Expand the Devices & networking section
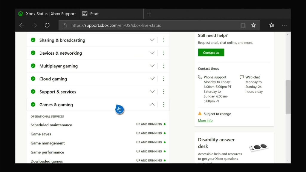This screenshot has width=306, height=172. coord(152,53)
